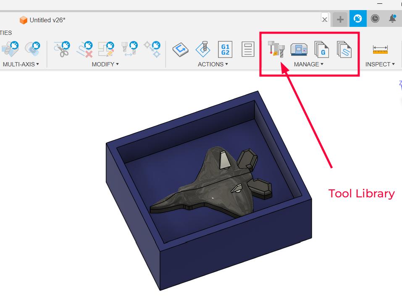Click the Simulate toolpath icon

203,49
